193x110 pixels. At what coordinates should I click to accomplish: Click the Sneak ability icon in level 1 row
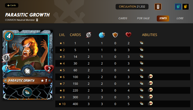(142, 43)
